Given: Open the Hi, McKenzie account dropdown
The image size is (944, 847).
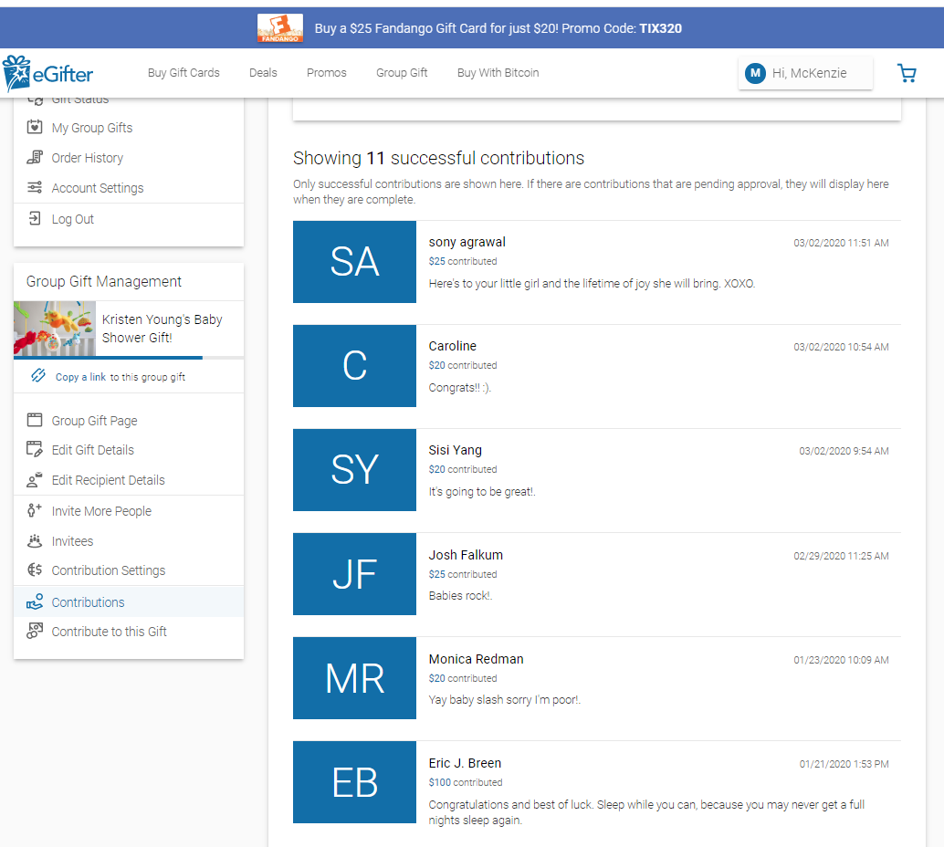Looking at the screenshot, I should click(805, 73).
